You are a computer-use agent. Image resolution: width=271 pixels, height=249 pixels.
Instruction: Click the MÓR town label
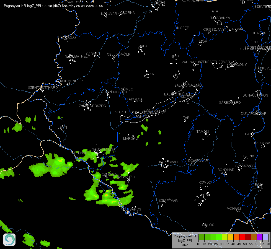click(x=203, y=41)
